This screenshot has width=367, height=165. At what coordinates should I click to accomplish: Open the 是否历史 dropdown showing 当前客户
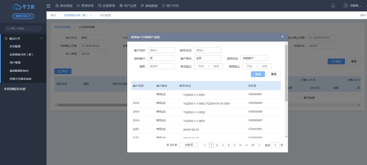click(254, 58)
